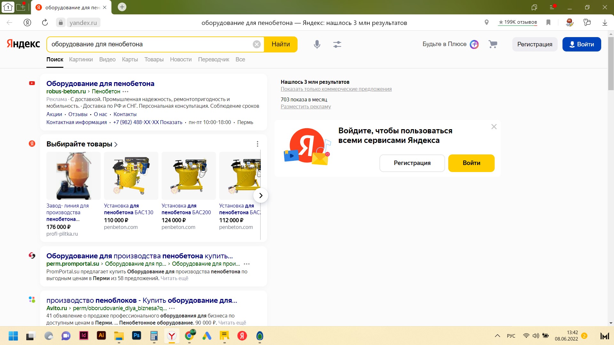Reload the current page
Viewport: 614px width, 345px height.
point(45,22)
